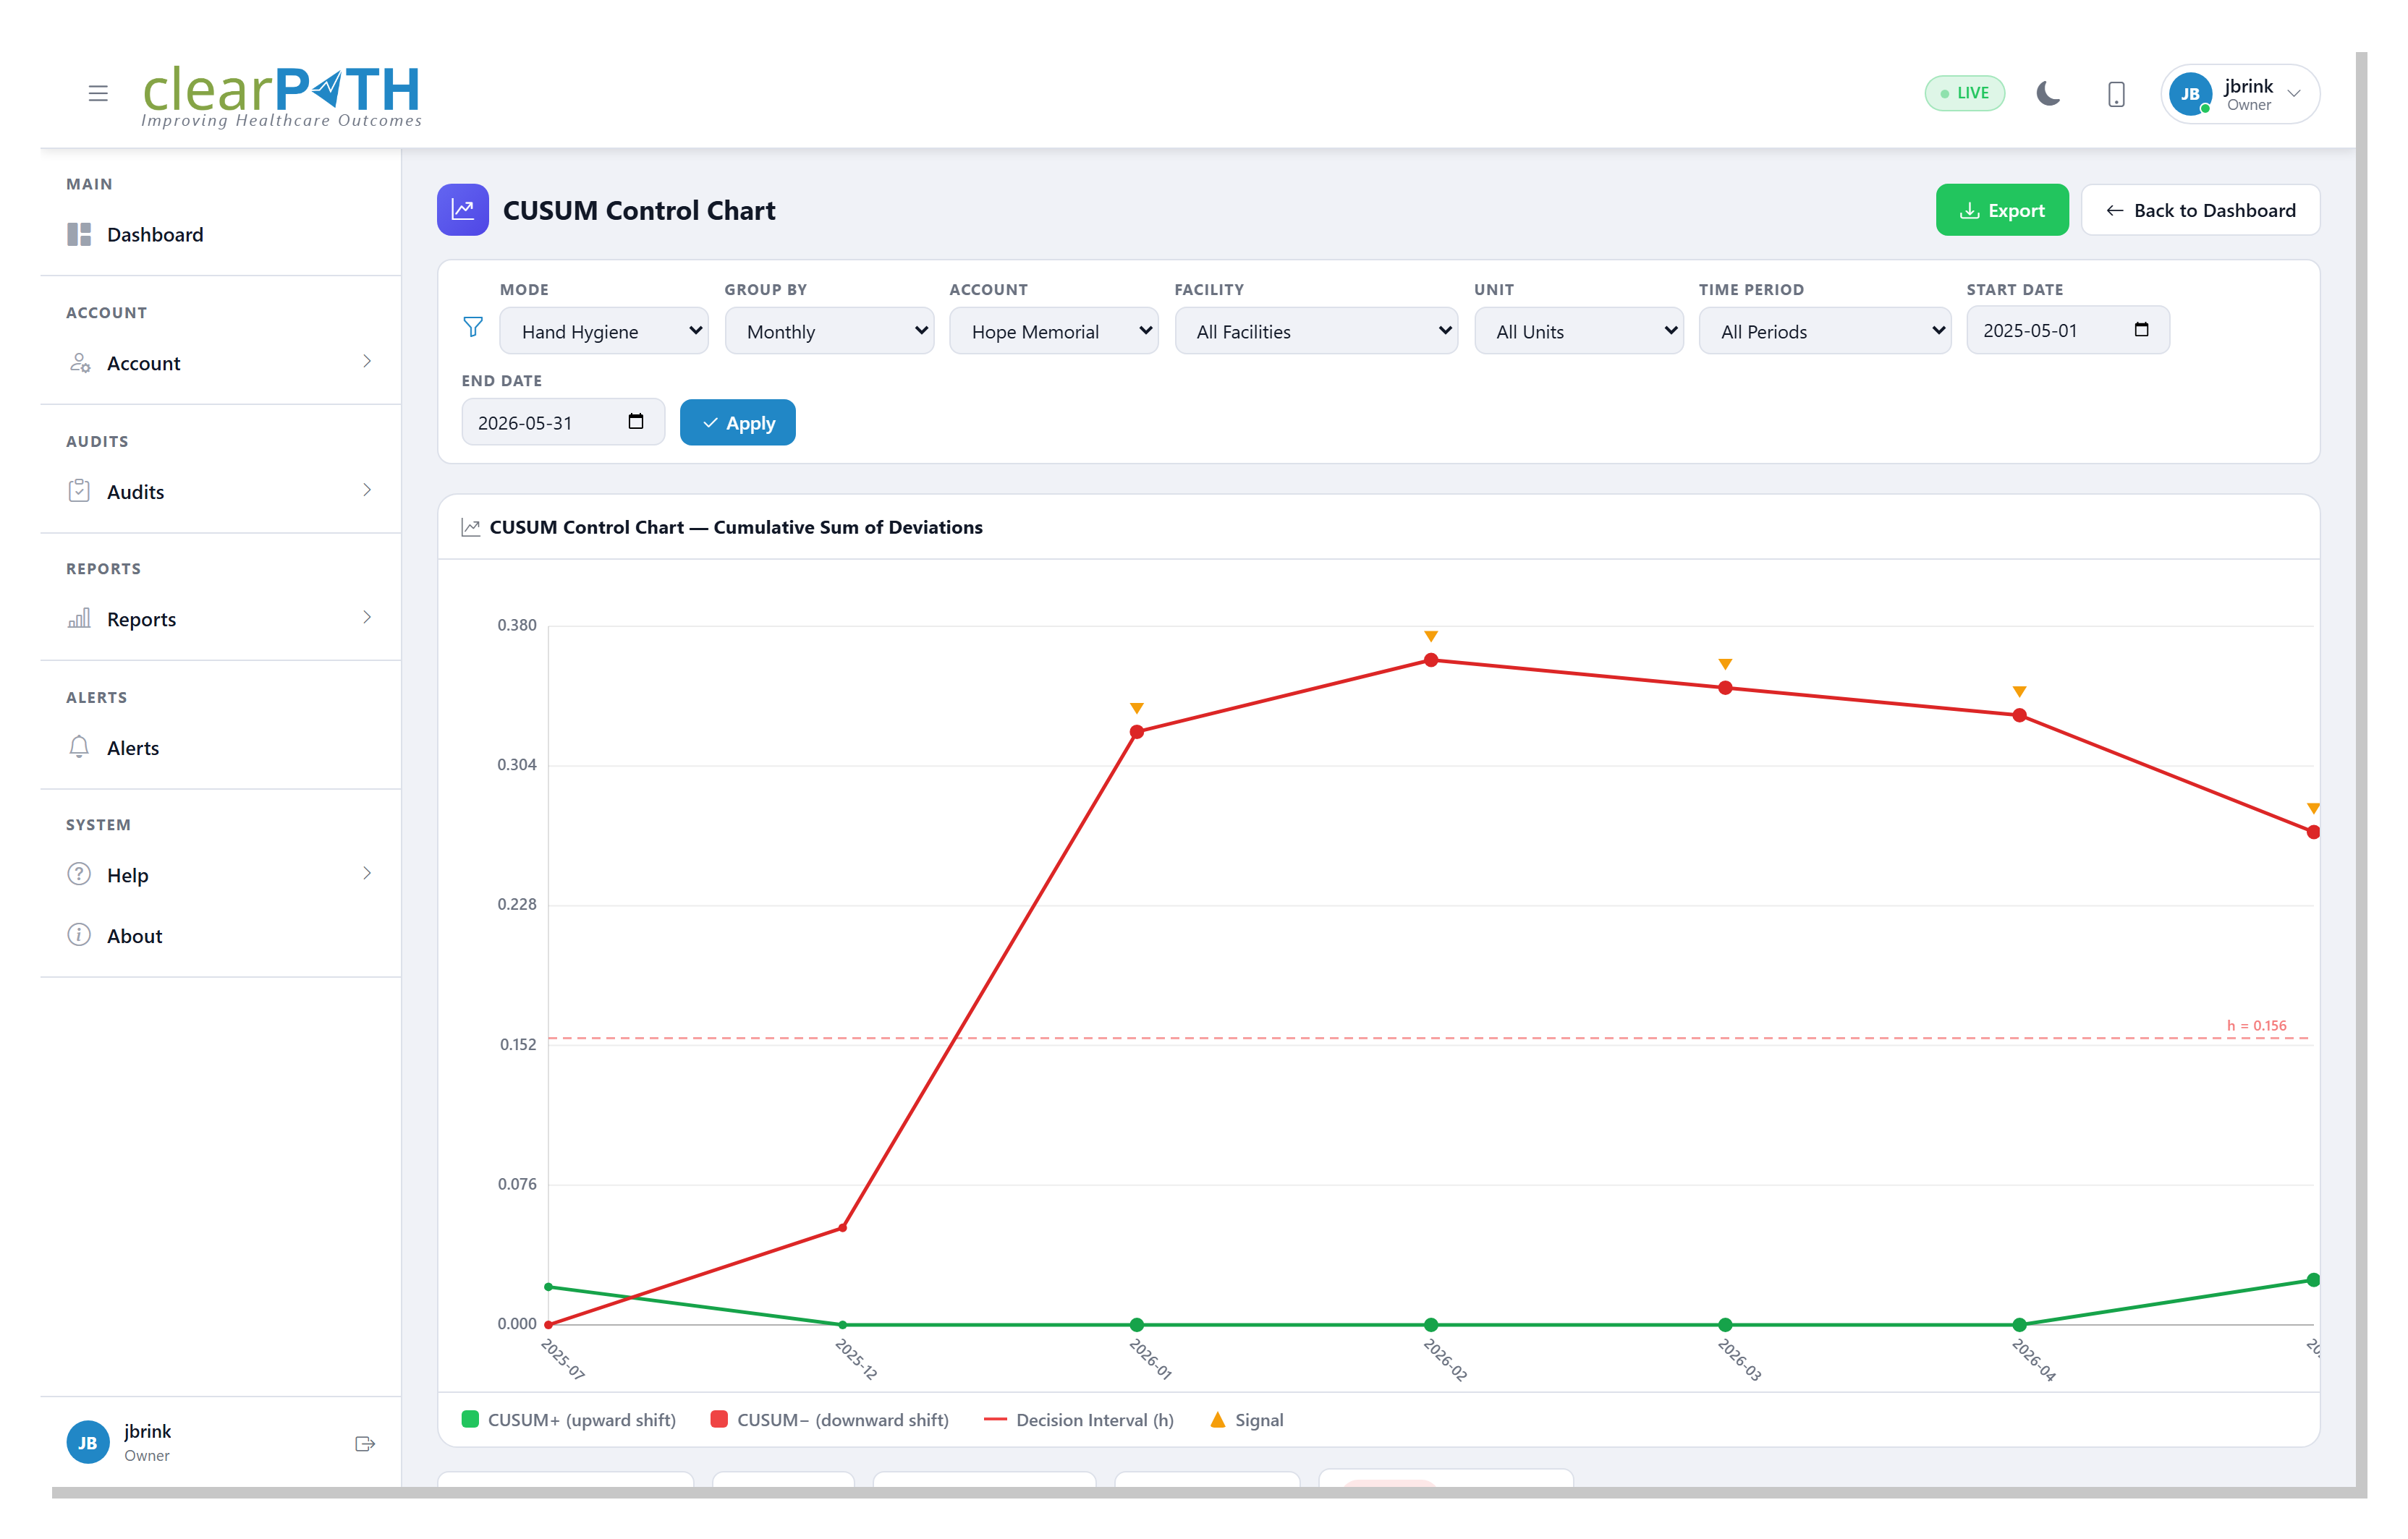Click the Reports bar chart icon

[79, 618]
